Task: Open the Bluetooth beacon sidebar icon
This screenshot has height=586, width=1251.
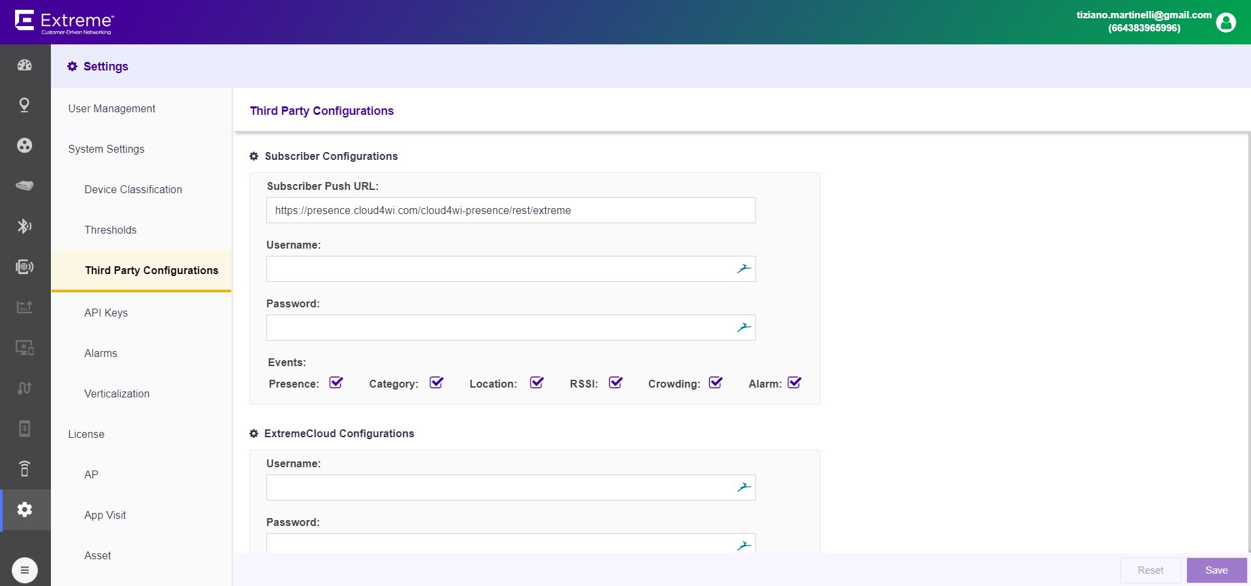Action: click(x=25, y=226)
